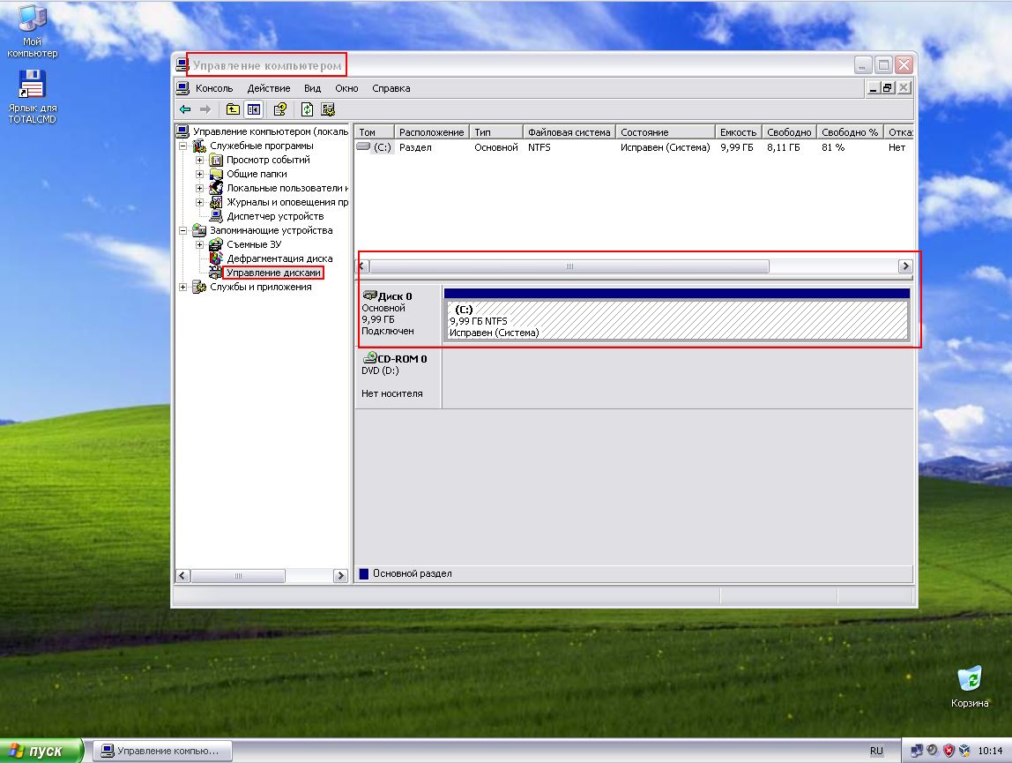Viewport: 1012px width, 763px height.
Task: Open the пуск Start button
Action: point(41,751)
